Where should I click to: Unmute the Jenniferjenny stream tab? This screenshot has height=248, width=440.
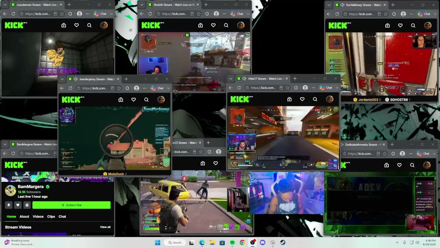coord(76,79)
